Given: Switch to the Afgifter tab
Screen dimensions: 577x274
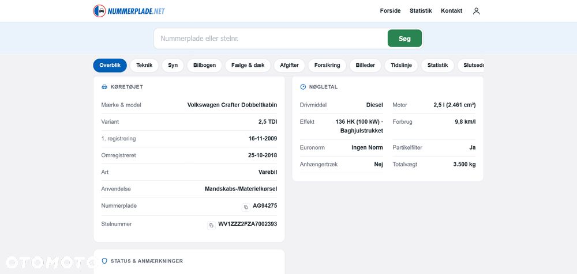Looking at the screenshot, I should coord(289,66).
